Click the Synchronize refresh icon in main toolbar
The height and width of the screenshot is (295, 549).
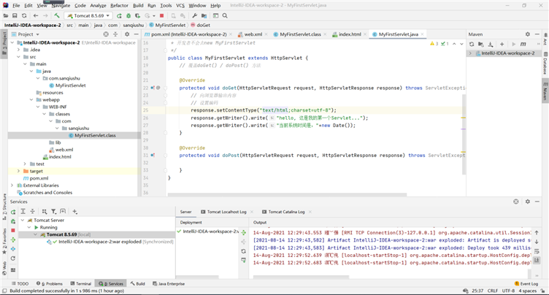(x=24, y=16)
